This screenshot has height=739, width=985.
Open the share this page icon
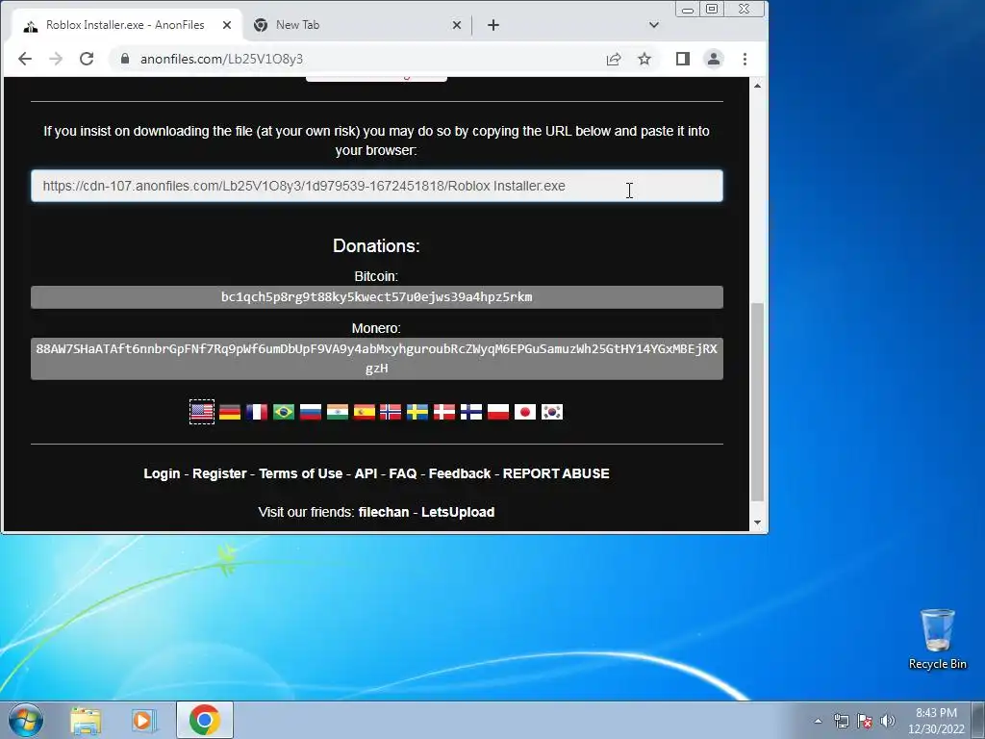click(x=614, y=59)
